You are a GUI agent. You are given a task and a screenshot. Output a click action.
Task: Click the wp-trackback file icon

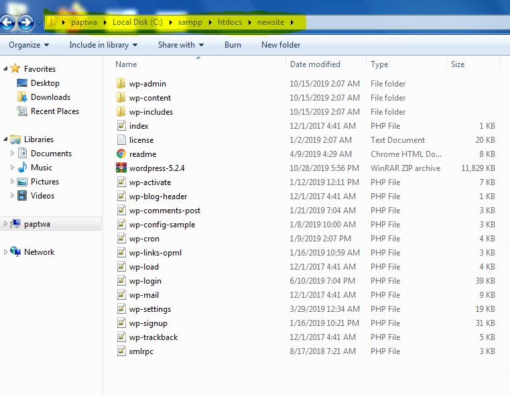[121, 337]
